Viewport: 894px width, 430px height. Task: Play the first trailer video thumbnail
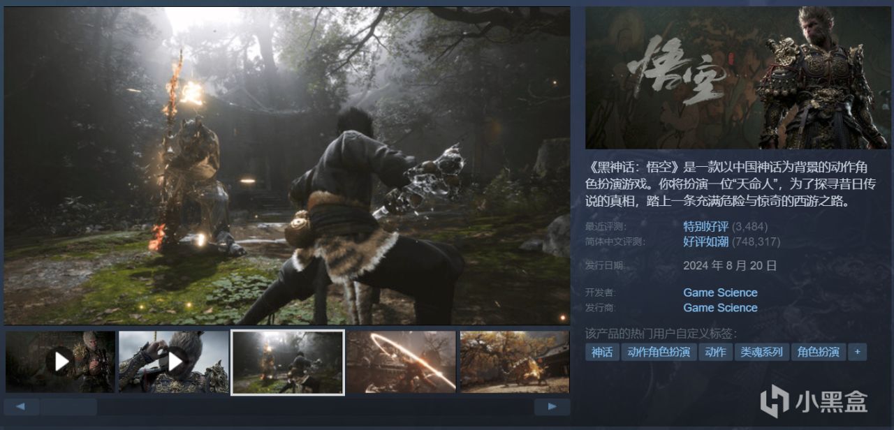click(x=60, y=362)
